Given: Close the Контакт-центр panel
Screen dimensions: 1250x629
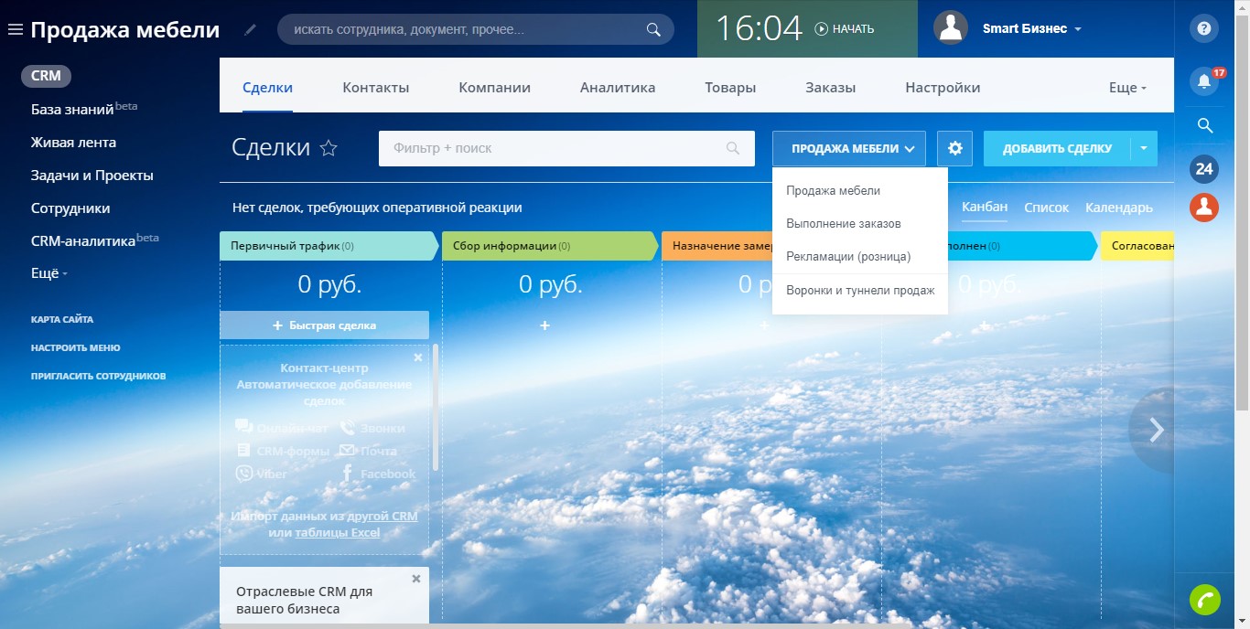Looking at the screenshot, I should click(418, 357).
